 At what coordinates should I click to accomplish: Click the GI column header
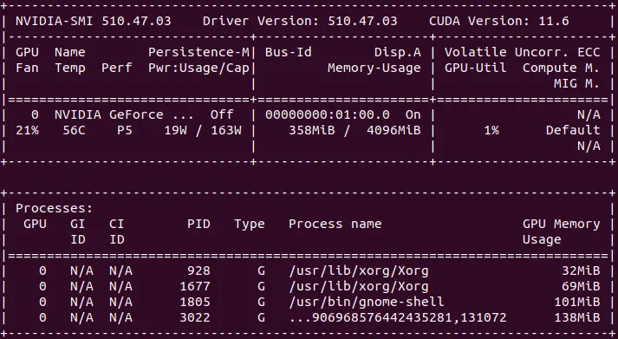(78, 224)
